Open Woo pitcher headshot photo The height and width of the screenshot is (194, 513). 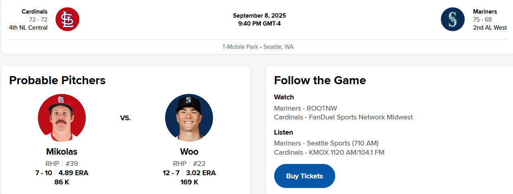coord(189,118)
